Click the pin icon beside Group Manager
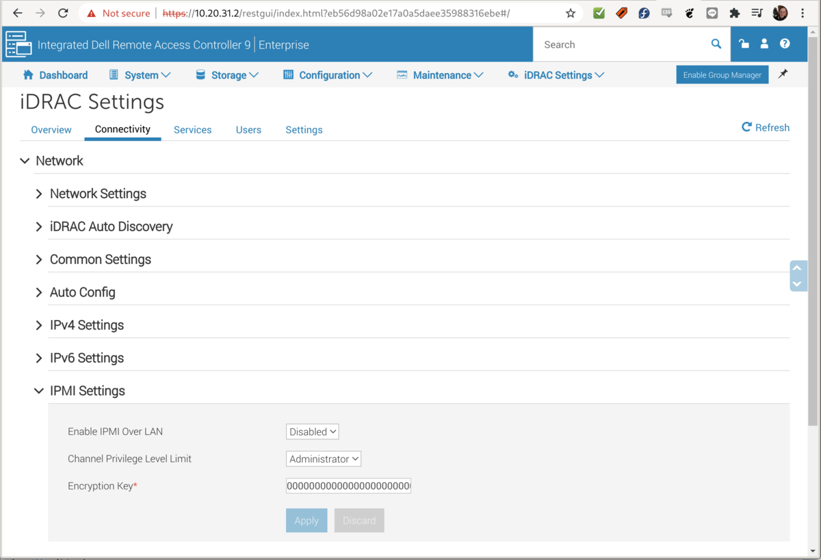The width and height of the screenshot is (821, 560). pos(783,74)
